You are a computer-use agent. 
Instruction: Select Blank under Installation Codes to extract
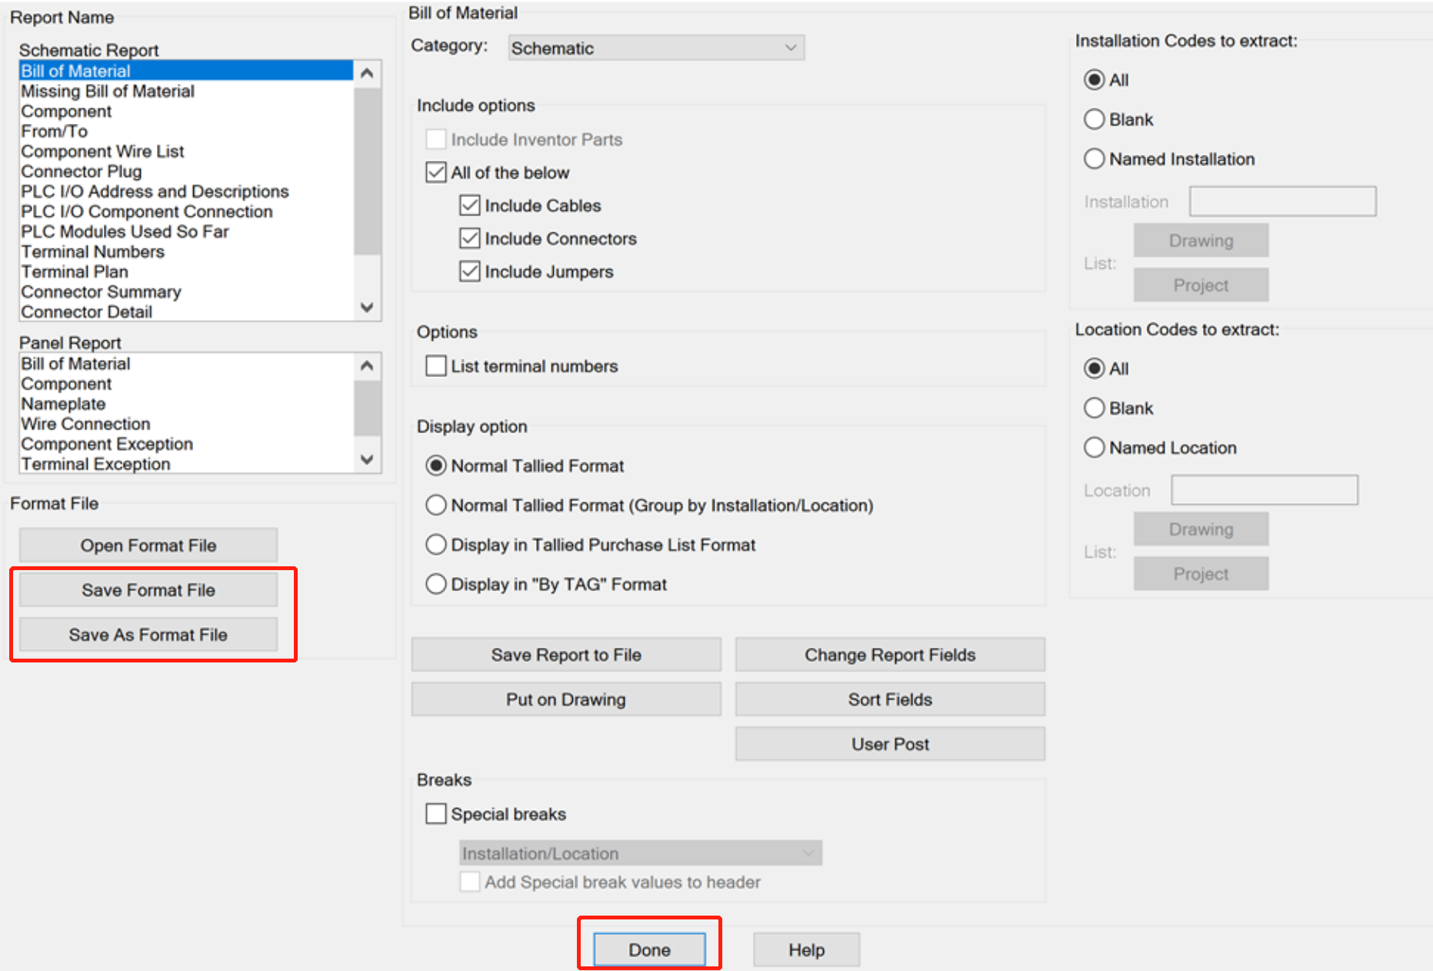pyautogui.click(x=1094, y=119)
